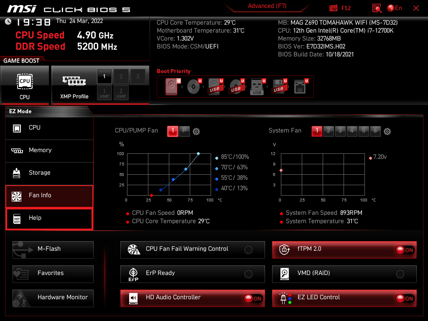The width and height of the screenshot is (428, 321).
Task: Select CPU fan 1 tab
Action: pos(173,131)
